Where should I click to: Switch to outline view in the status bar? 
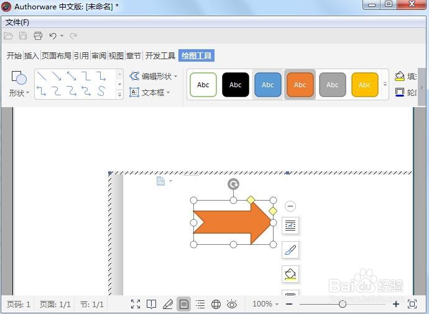[200, 304]
